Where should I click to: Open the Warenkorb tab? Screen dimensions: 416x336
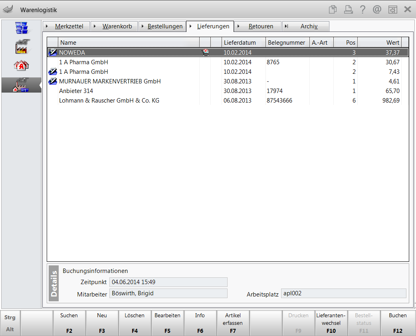pos(114,26)
